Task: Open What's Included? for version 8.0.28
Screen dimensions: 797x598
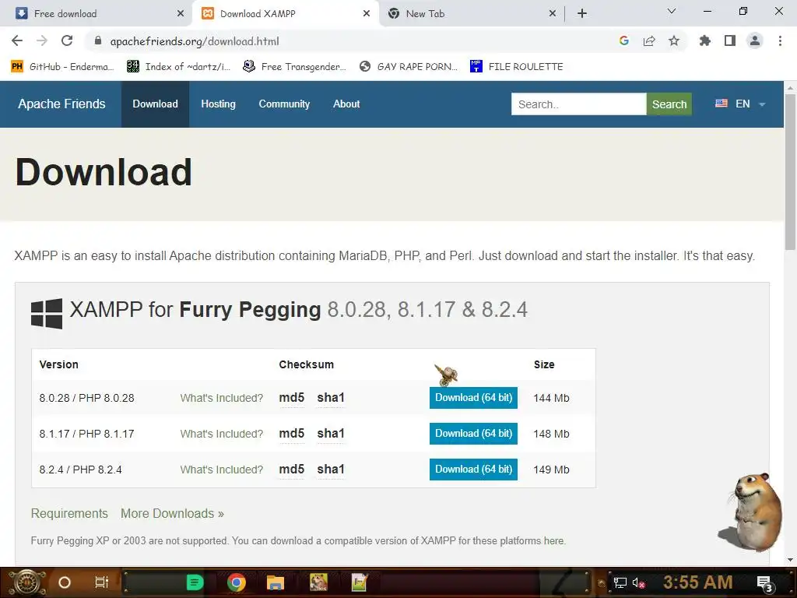Action: pyautogui.click(x=222, y=398)
